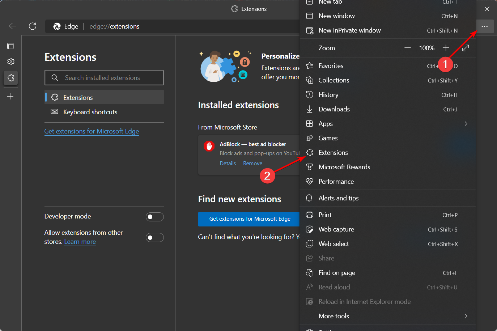Enter full screen via zoom arrow icon
The width and height of the screenshot is (497, 331).
(x=466, y=48)
